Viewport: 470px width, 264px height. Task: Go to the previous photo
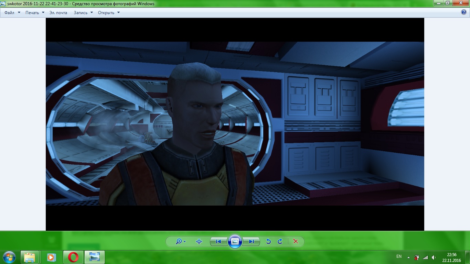coord(218,242)
